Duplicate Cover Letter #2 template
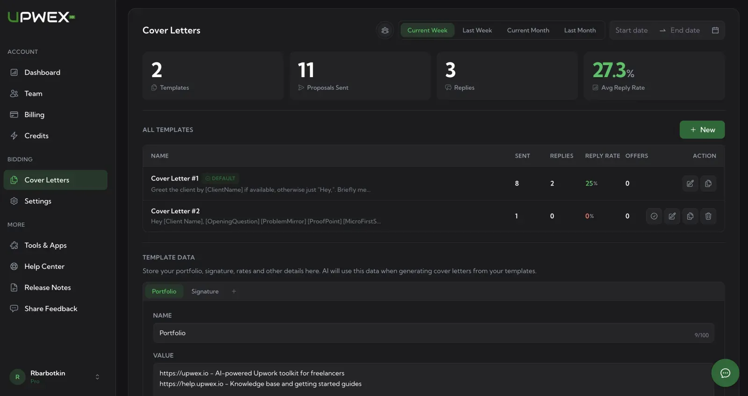 (x=690, y=216)
